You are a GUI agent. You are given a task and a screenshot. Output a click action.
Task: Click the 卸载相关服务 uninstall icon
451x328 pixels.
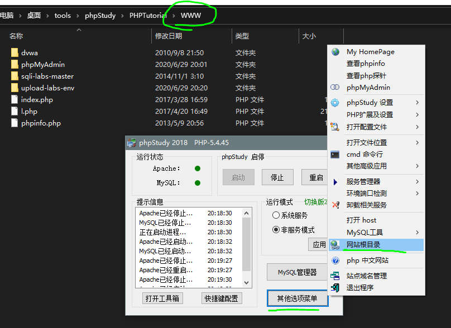pyautogui.click(x=335, y=205)
